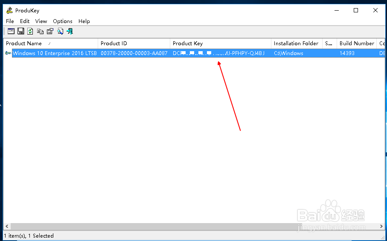This screenshot has height=241, width=387.
Task: Close the ProduKey window
Action: (x=375, y=10)
